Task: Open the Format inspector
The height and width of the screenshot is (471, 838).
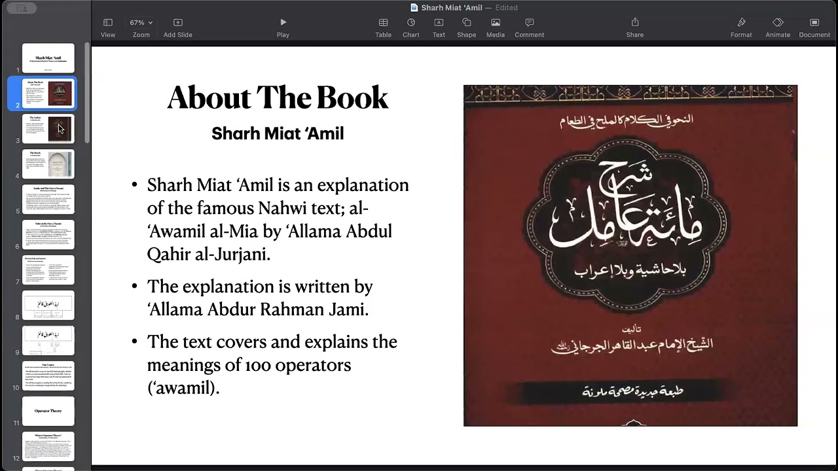Action: click(741, 27)
